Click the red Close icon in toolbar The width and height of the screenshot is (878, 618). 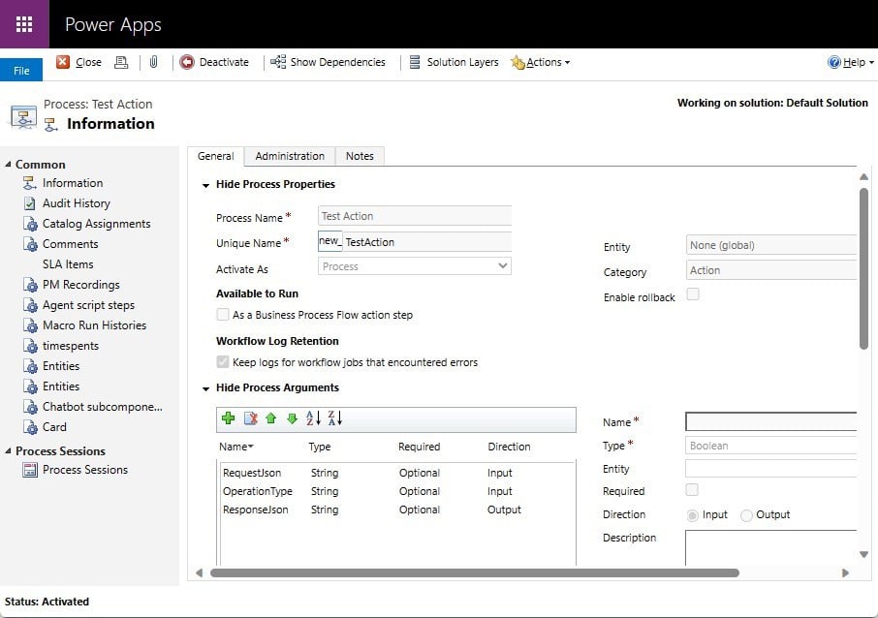(63, 62)
